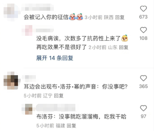Tap the heart on the 365-likes comment
This screenshot has height=131, width=154.
pos(144,78)
